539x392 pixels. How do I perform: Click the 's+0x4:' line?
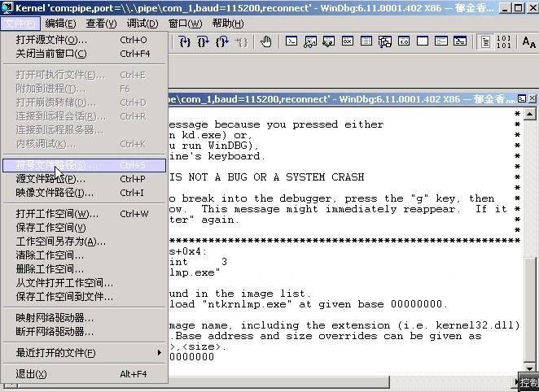188,251
